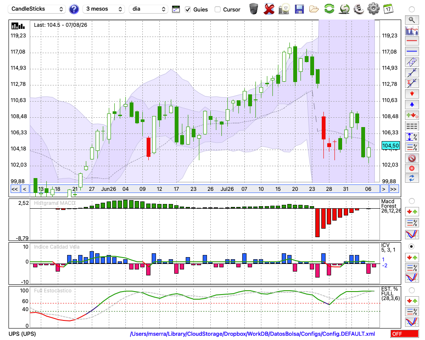Click ICV panel indicator curve button
This screenshot has height=340, width=425.
412,278
